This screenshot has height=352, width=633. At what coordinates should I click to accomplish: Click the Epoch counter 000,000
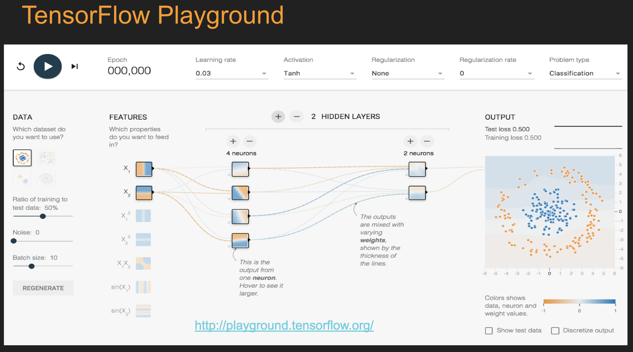coord(129,71)
